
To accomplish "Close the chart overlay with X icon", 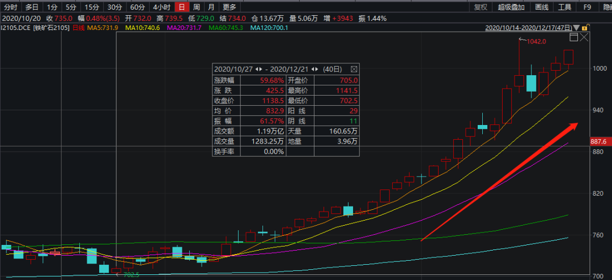I will pyautogui.click(x=584, y=37).
